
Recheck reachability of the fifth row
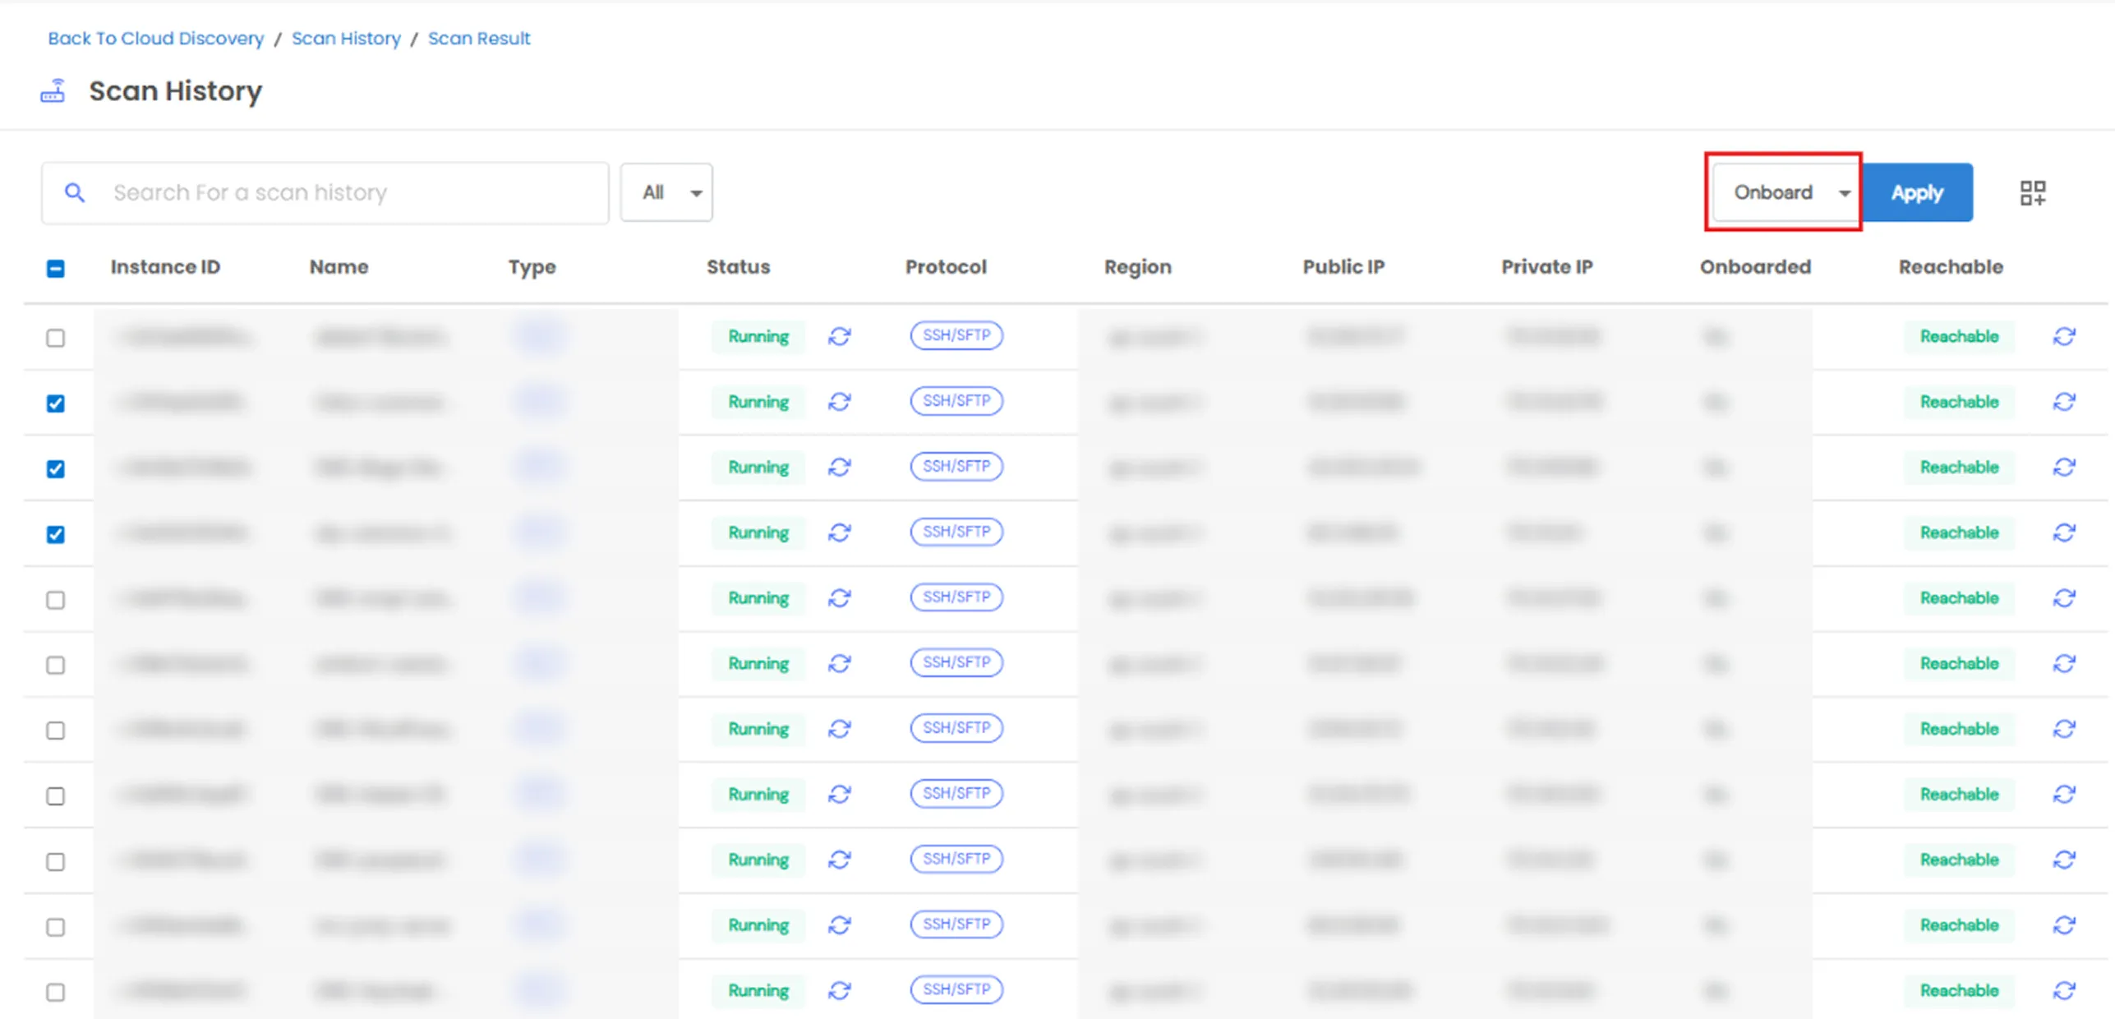[2064, 598]
